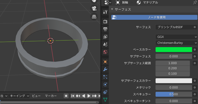
Task: Play the animation forward
Action: (x=89, y=96)
